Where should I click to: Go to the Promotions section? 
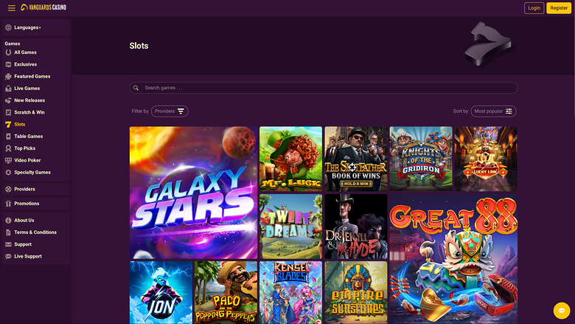27,203
